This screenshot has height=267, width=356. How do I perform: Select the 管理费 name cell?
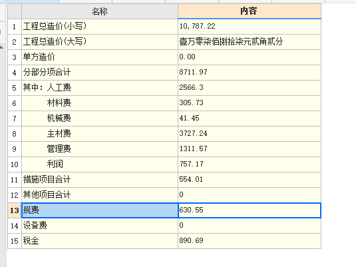100,149
